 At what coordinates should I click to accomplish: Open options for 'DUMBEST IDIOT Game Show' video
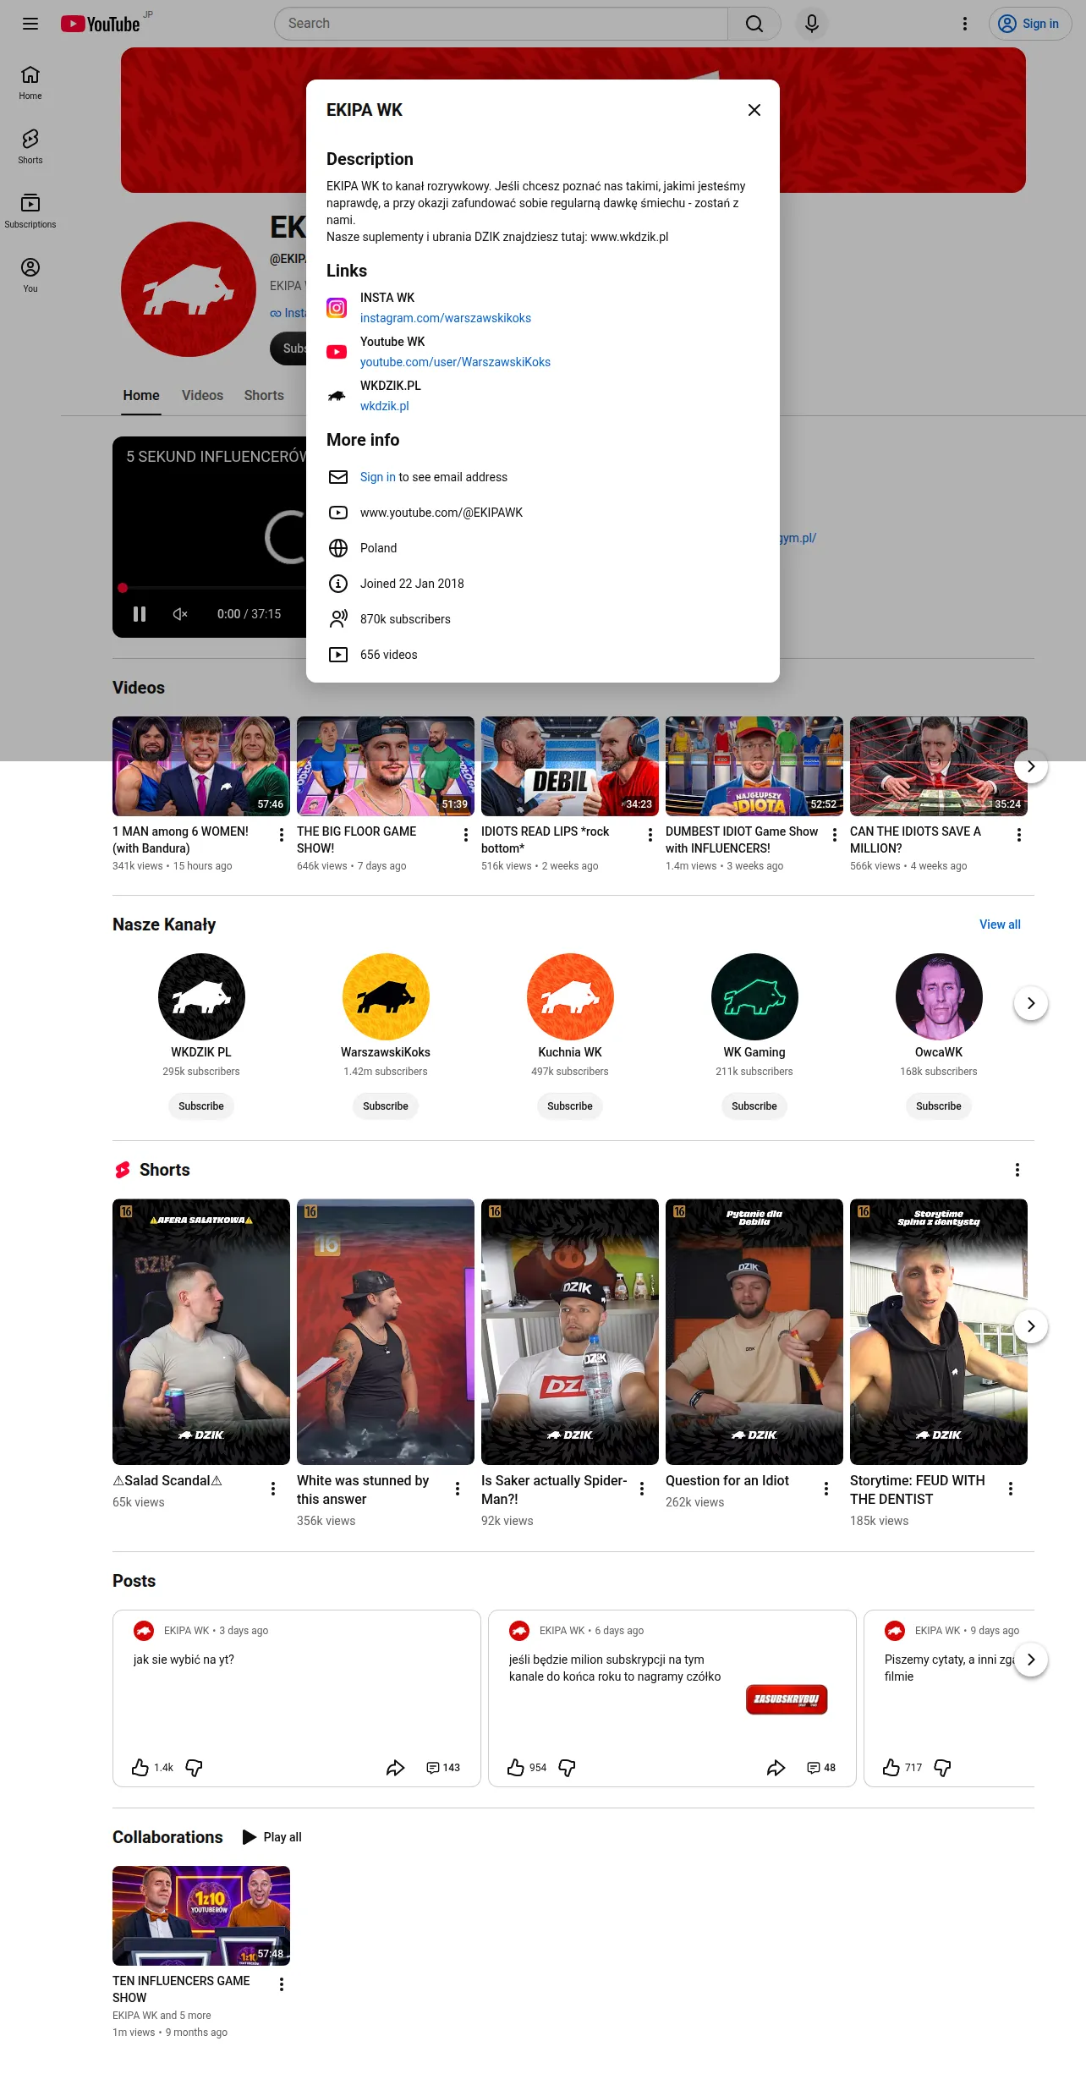(835, 835)
